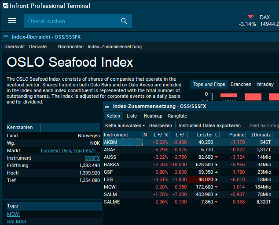
Task: Open the Nachrichten menu item
Action: click(71, 46)
